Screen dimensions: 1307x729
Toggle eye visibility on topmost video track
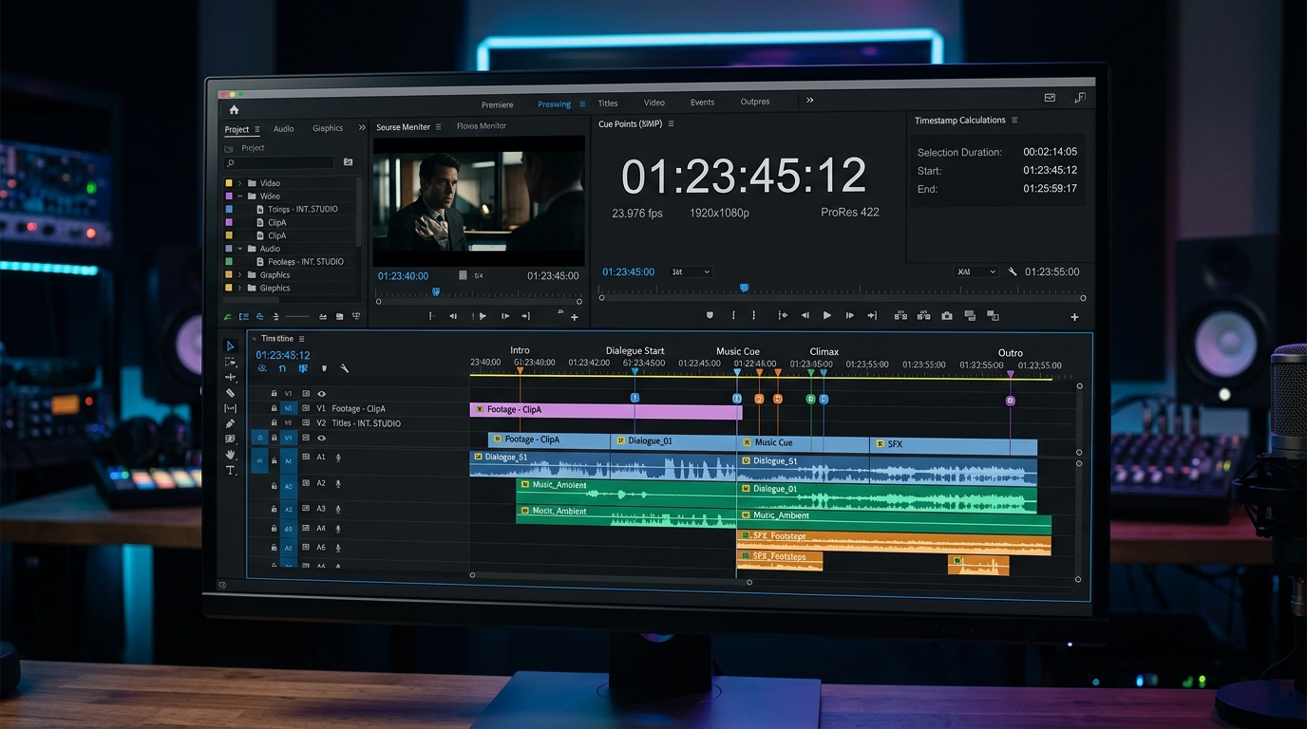point(322,393)
